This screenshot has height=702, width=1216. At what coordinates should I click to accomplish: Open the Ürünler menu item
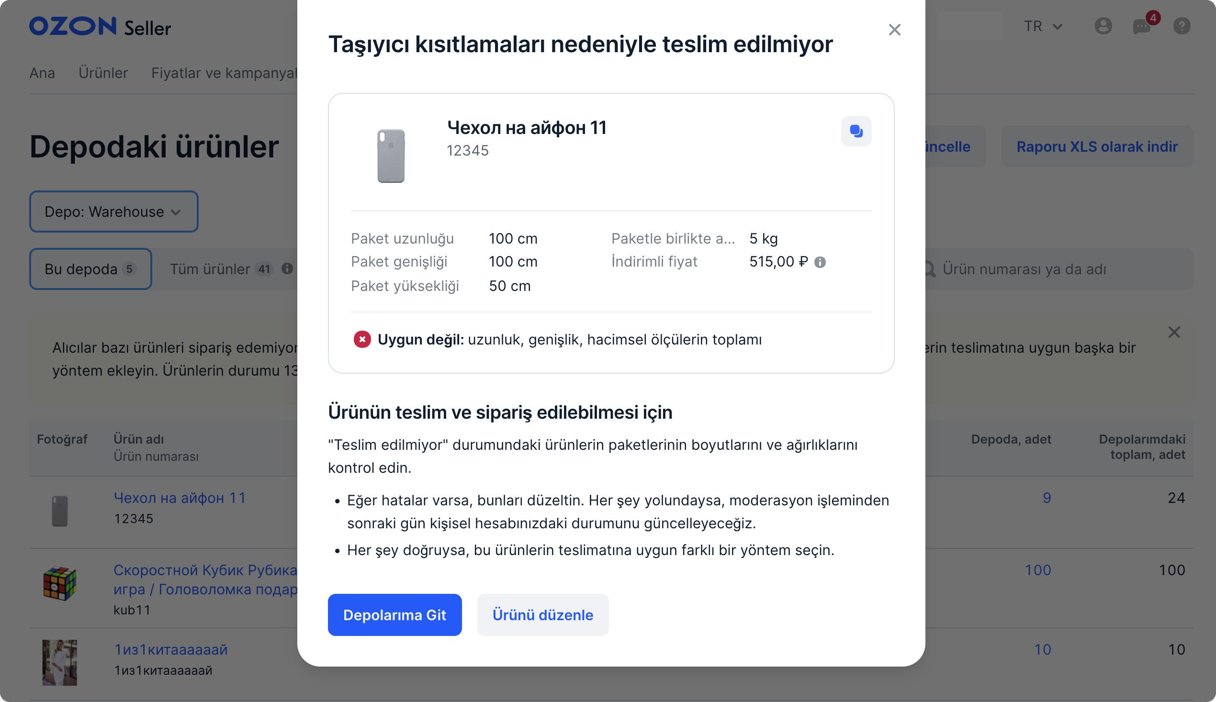coord(103,73)
